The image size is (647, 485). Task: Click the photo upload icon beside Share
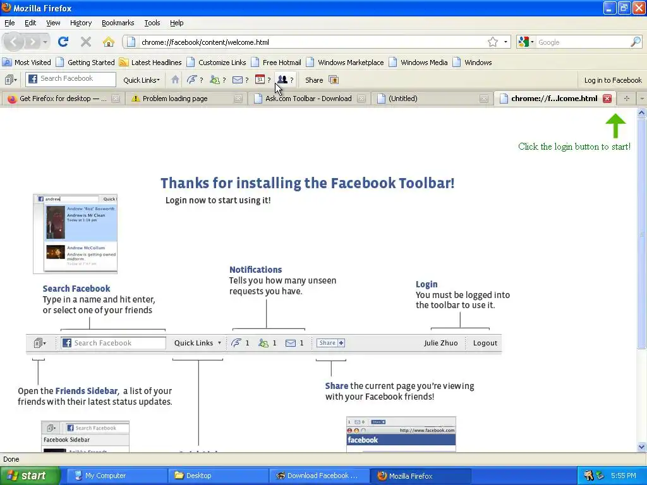[x=334, y=80]
